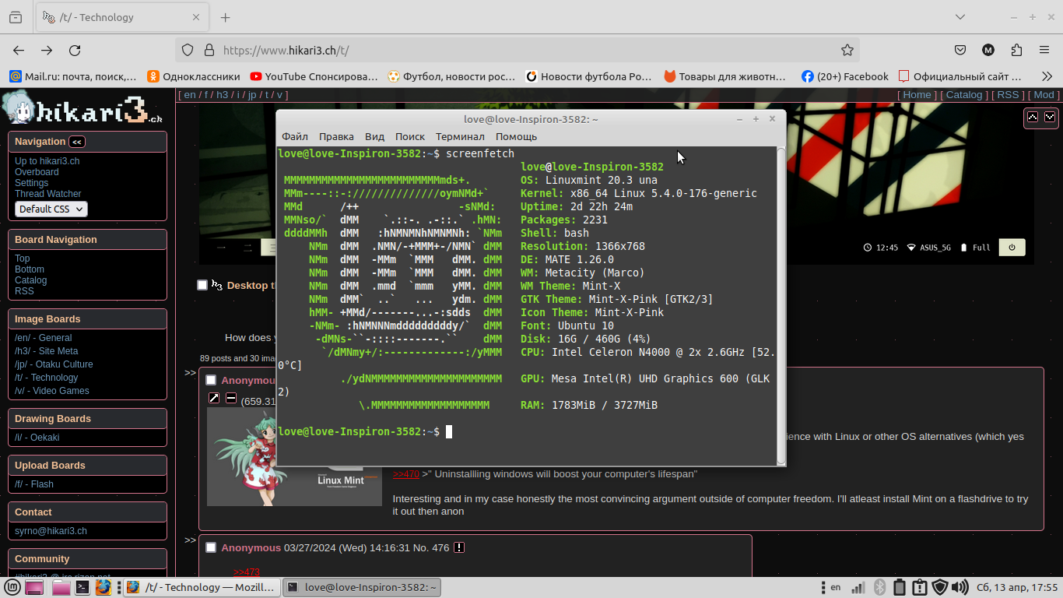Screen dimensions: 1063x598
Task: Open the Catalog link in the top bar
Action: (x=963, y=95)
